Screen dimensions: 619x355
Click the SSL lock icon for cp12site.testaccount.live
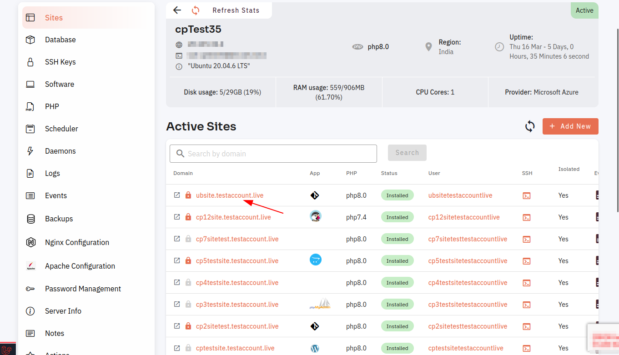pyautogui.click(x=188, y=217)
